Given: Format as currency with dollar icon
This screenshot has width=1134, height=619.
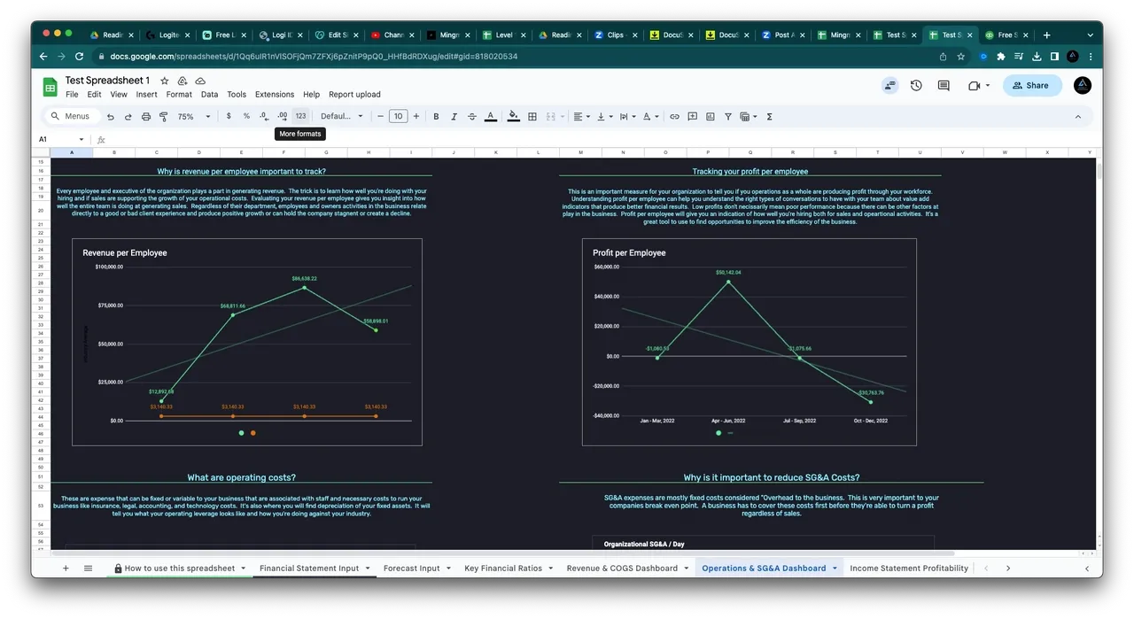Looking at the screenshot, I should click(x=229, y=116).
